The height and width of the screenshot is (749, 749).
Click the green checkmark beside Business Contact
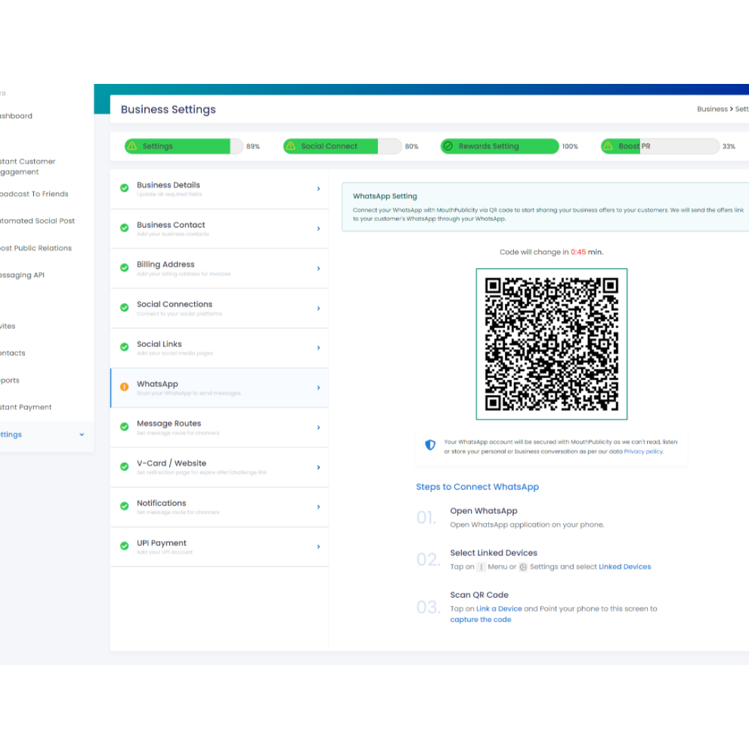coord(124,228)
